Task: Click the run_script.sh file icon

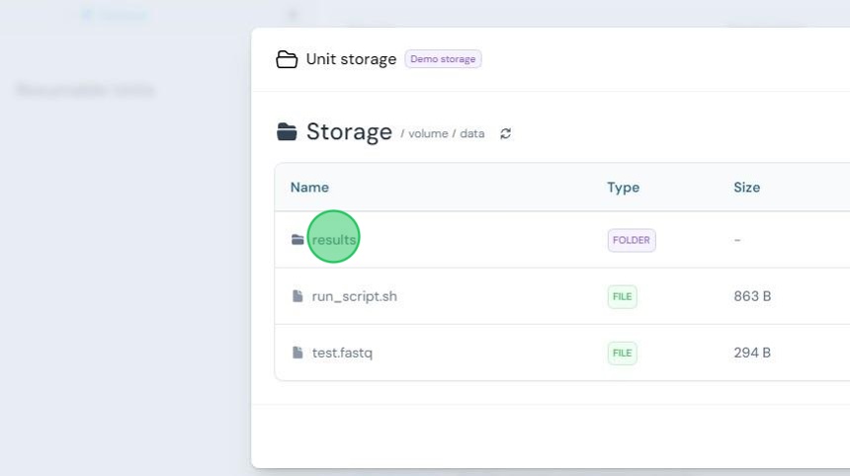Action: (x=297, y=295)
